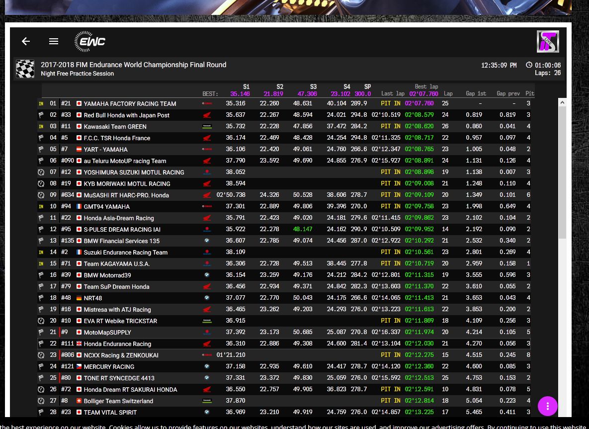Click the S1 sector column header
Screen dimensions: 589x429
pyautogui.click(x=246, y=86)
